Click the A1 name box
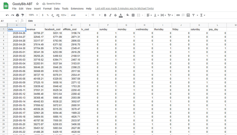This screenshot has width=237, height=135. pos(7,21)
